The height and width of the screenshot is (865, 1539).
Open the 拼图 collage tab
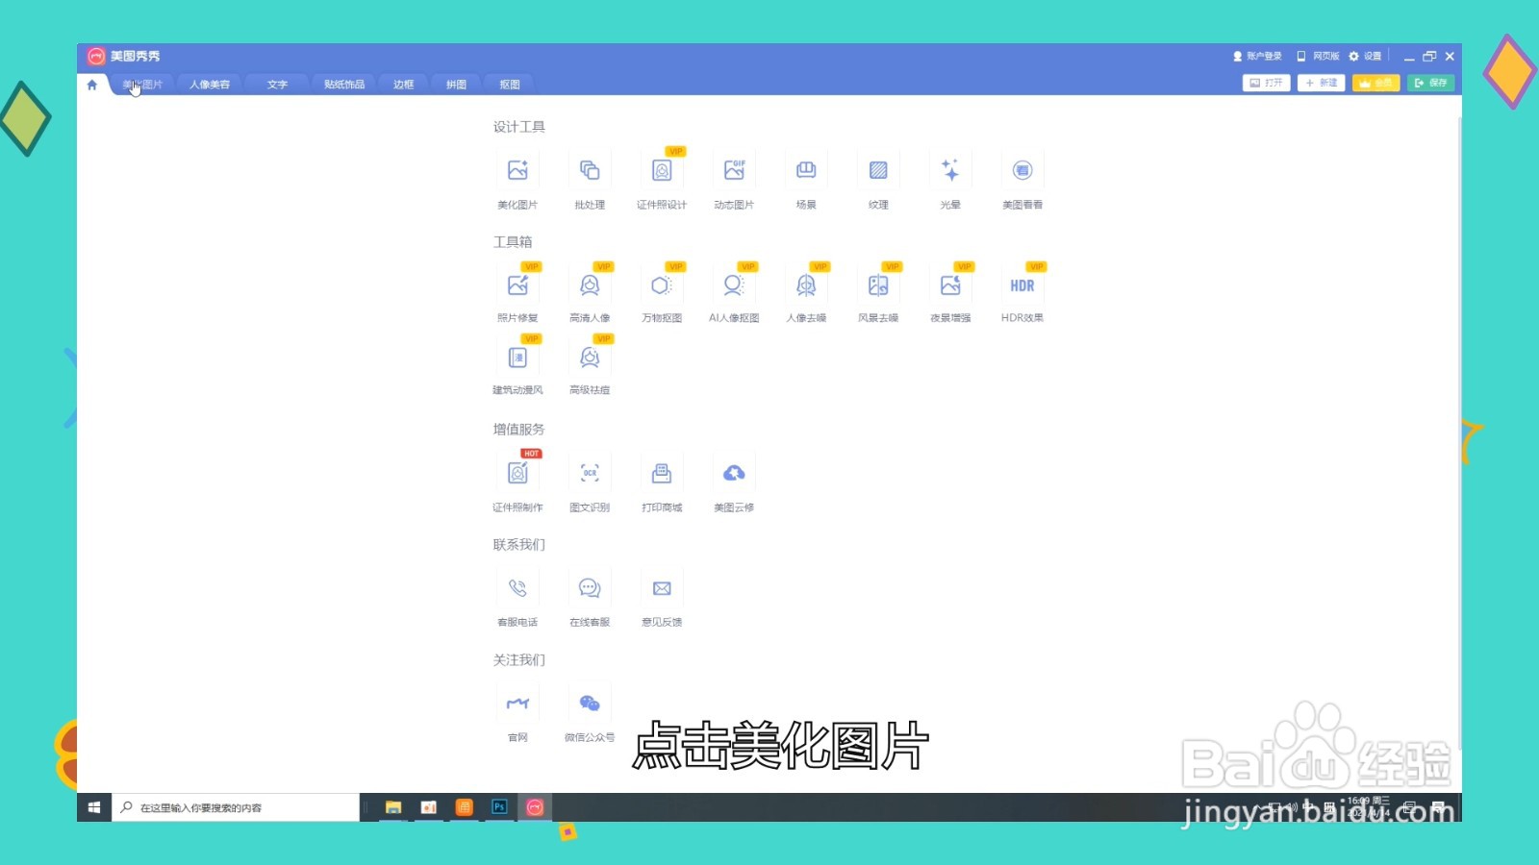[x=455, y=84]
